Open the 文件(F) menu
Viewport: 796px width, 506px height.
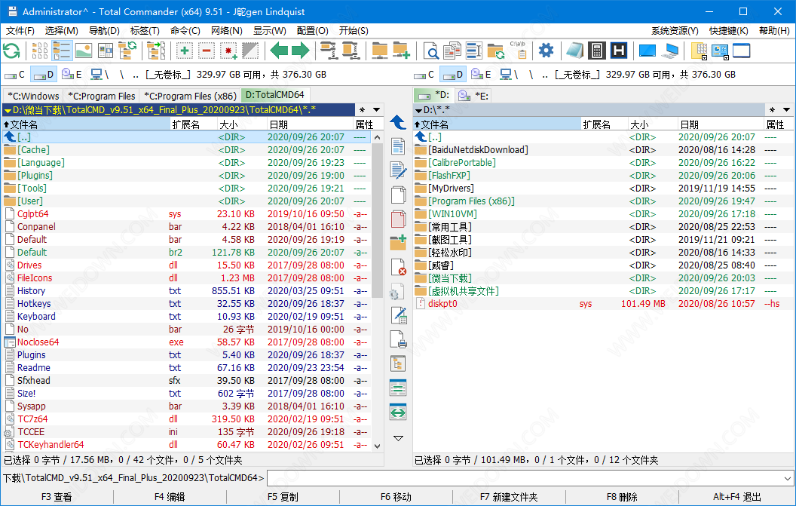click(x=20, y=31)
